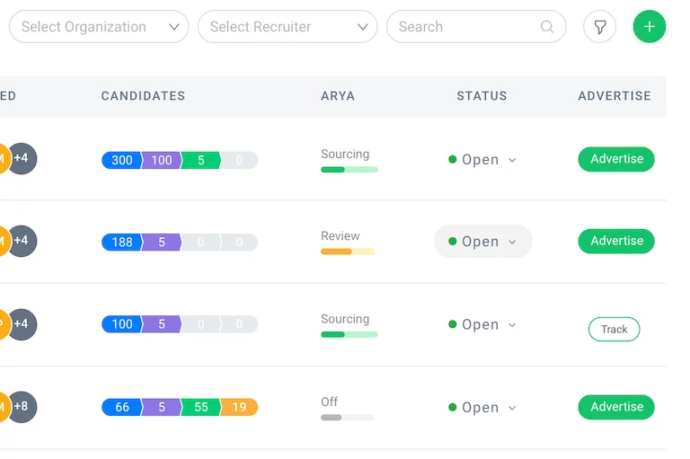Click the search magnifier icon
The width and height of the screenshot is (690, 459).
pos(547,27)
